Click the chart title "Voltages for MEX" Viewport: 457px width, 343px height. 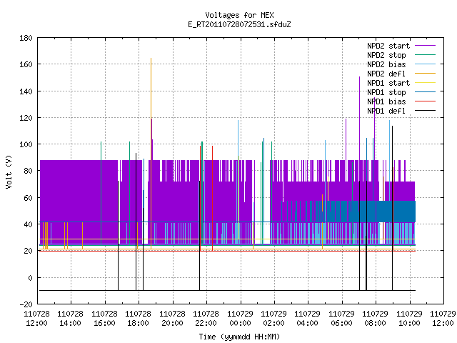coord(239,15)
